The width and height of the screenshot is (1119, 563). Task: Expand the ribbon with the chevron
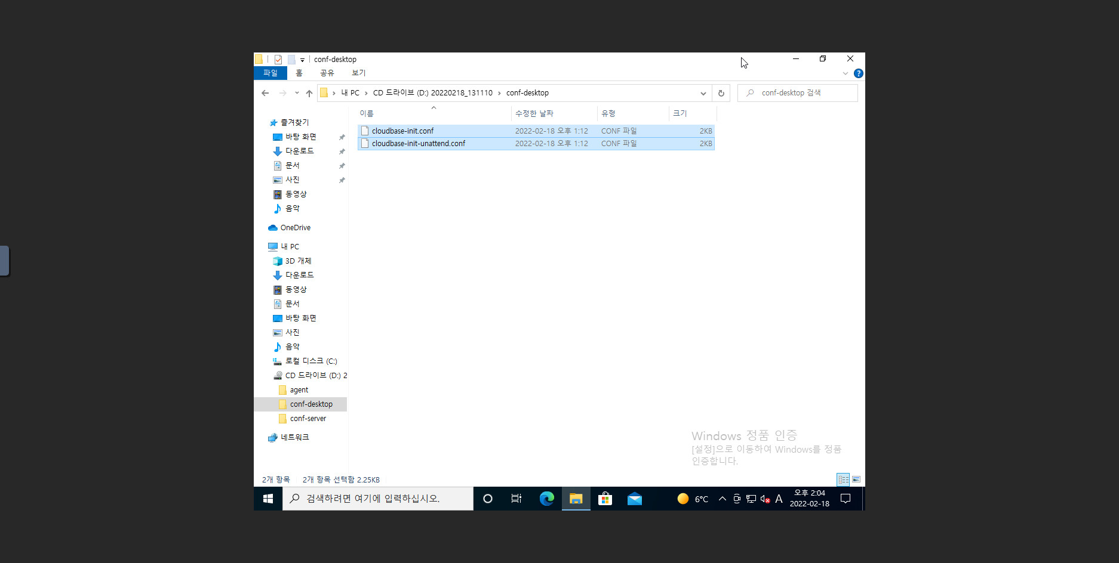(846, 73)
